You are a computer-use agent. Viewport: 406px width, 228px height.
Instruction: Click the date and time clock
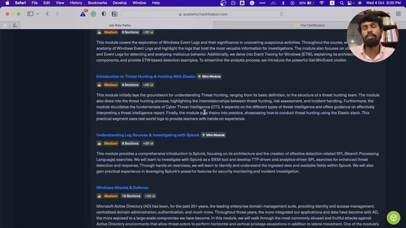(x=383, y=3)
